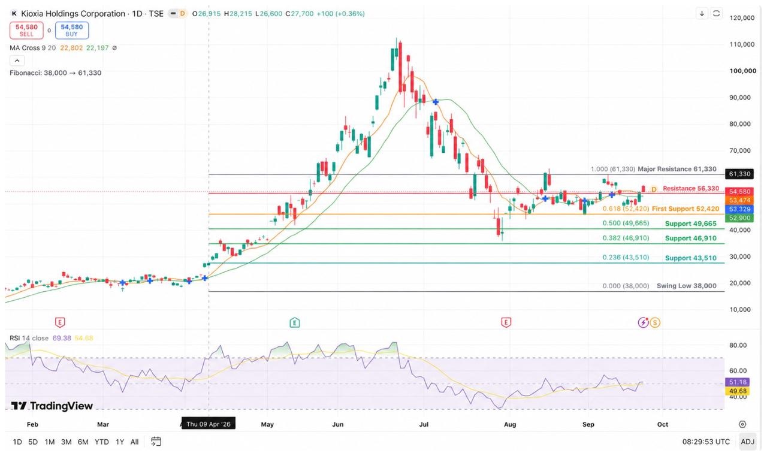The image size is (767, 456).
Task: Click the purple lightning bolt event icon
Action: (643, 322)
